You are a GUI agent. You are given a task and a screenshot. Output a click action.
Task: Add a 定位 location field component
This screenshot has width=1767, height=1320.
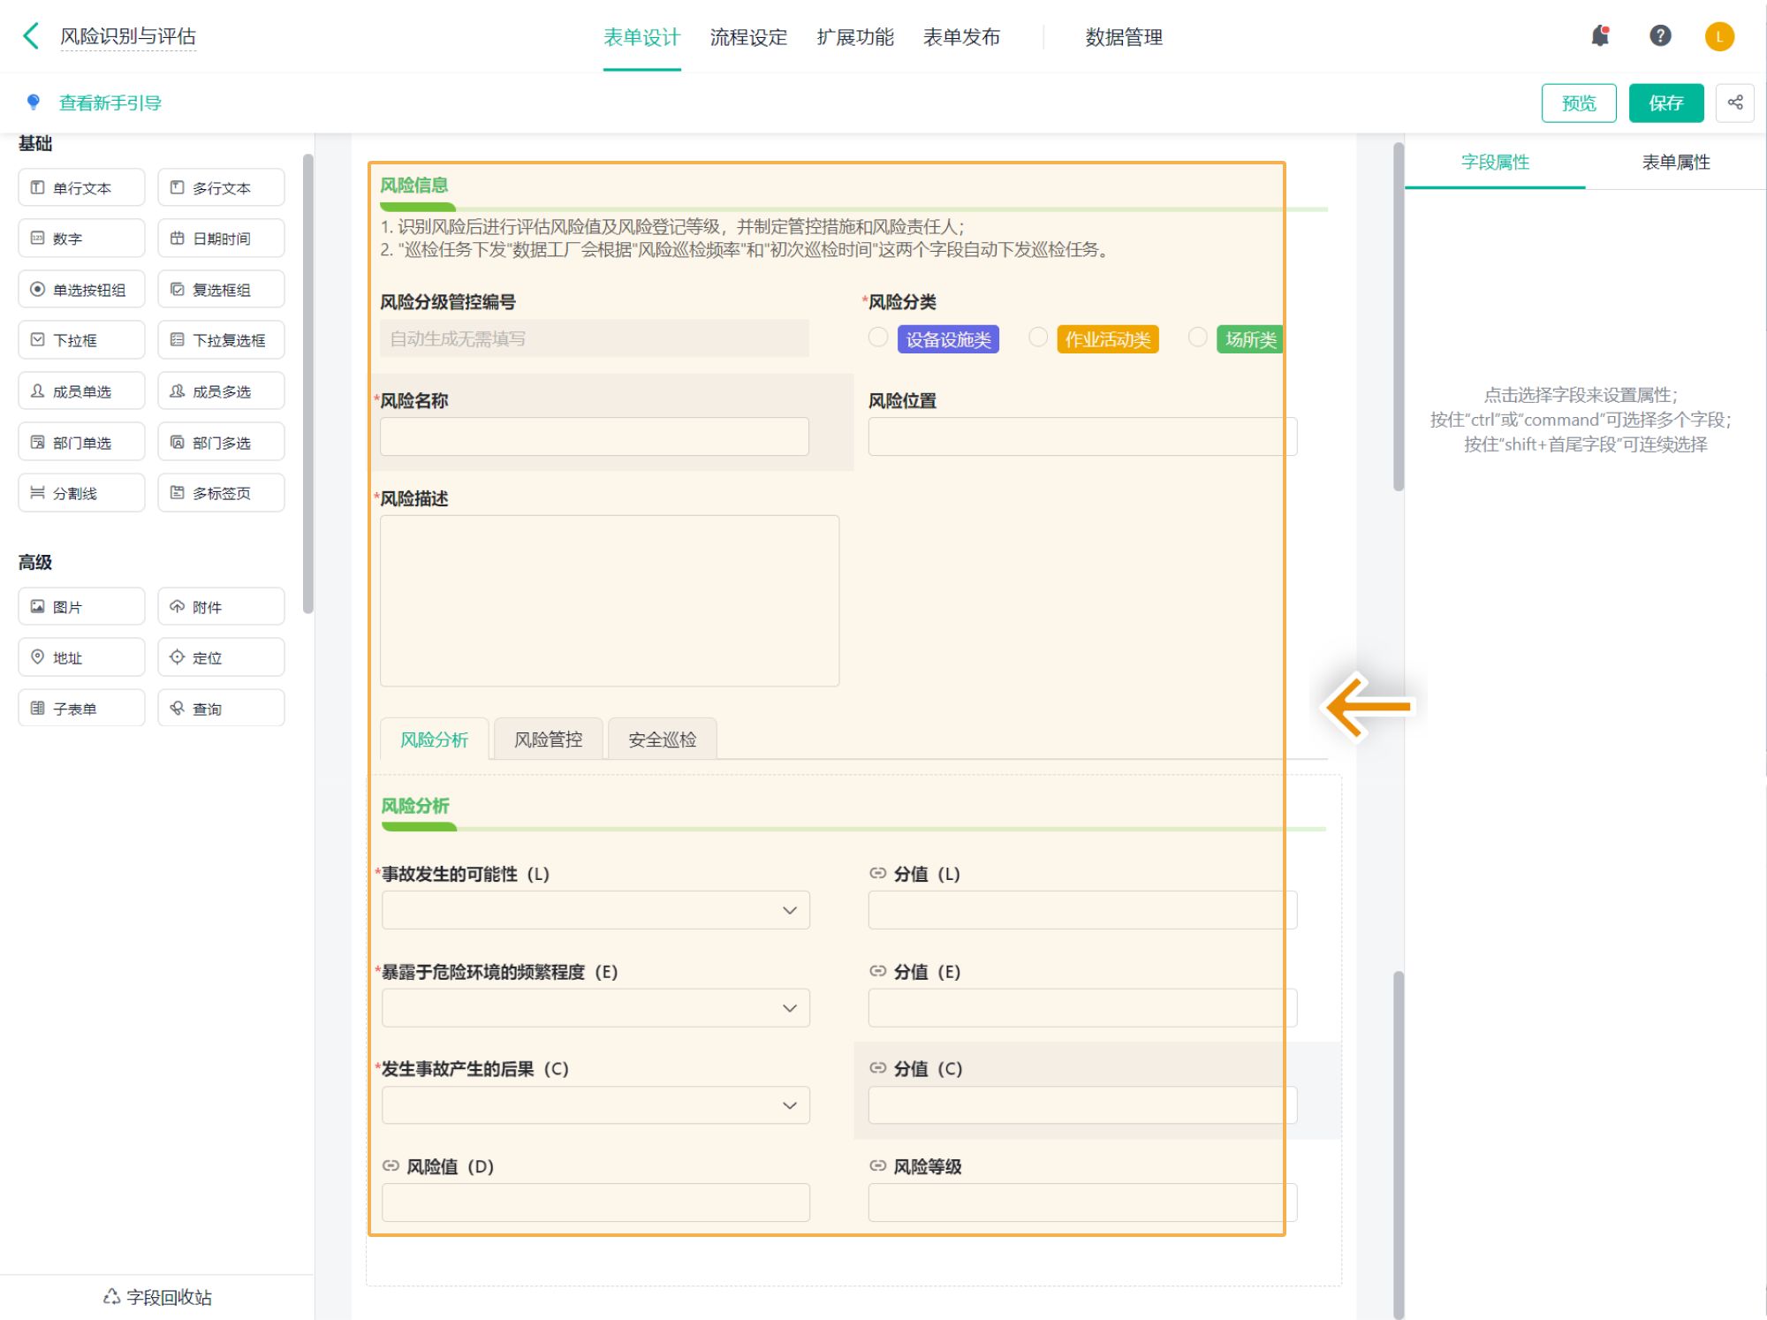pos(221,657)
